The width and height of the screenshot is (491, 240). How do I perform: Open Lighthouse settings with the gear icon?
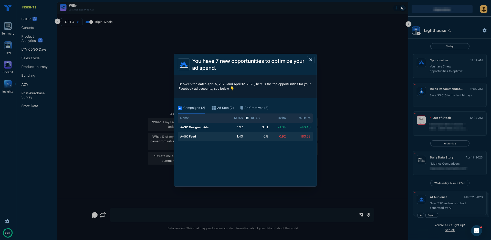click(484, 30)
